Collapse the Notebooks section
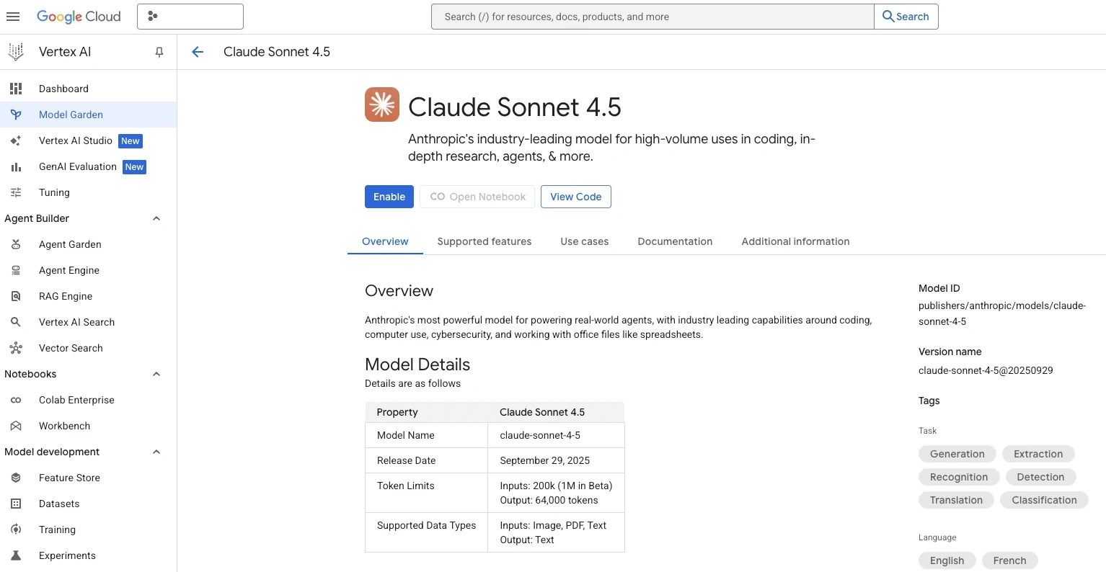The height and width of the screenshot is (572, 1106). point(156,374)
